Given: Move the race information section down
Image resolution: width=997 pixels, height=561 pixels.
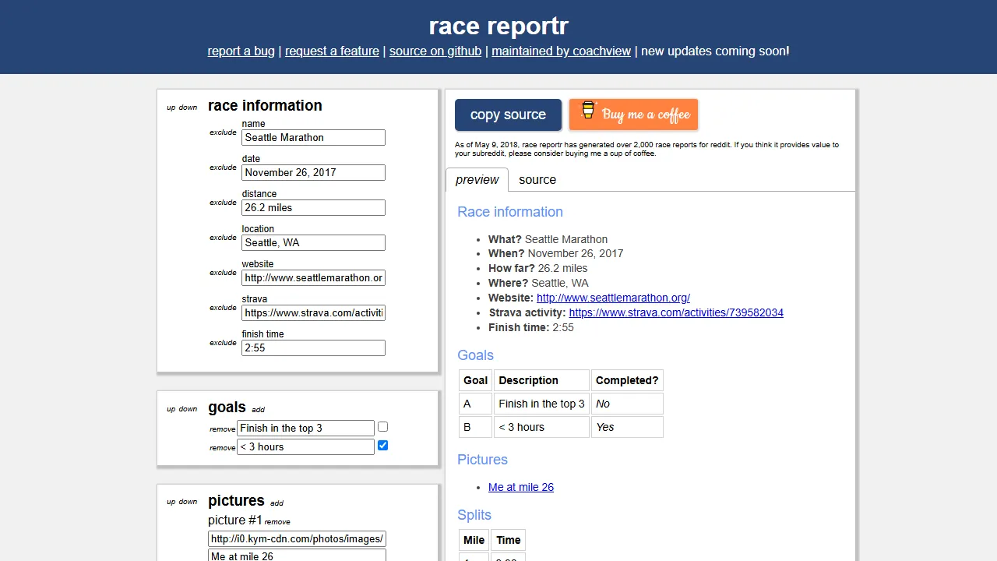Looking at the screenshot, I should (x=189, y=108).
